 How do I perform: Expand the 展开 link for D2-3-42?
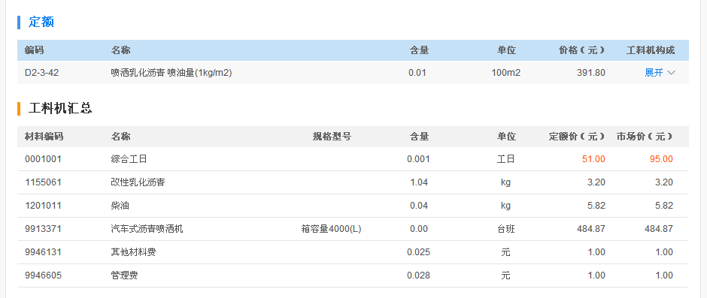point(654,73)
